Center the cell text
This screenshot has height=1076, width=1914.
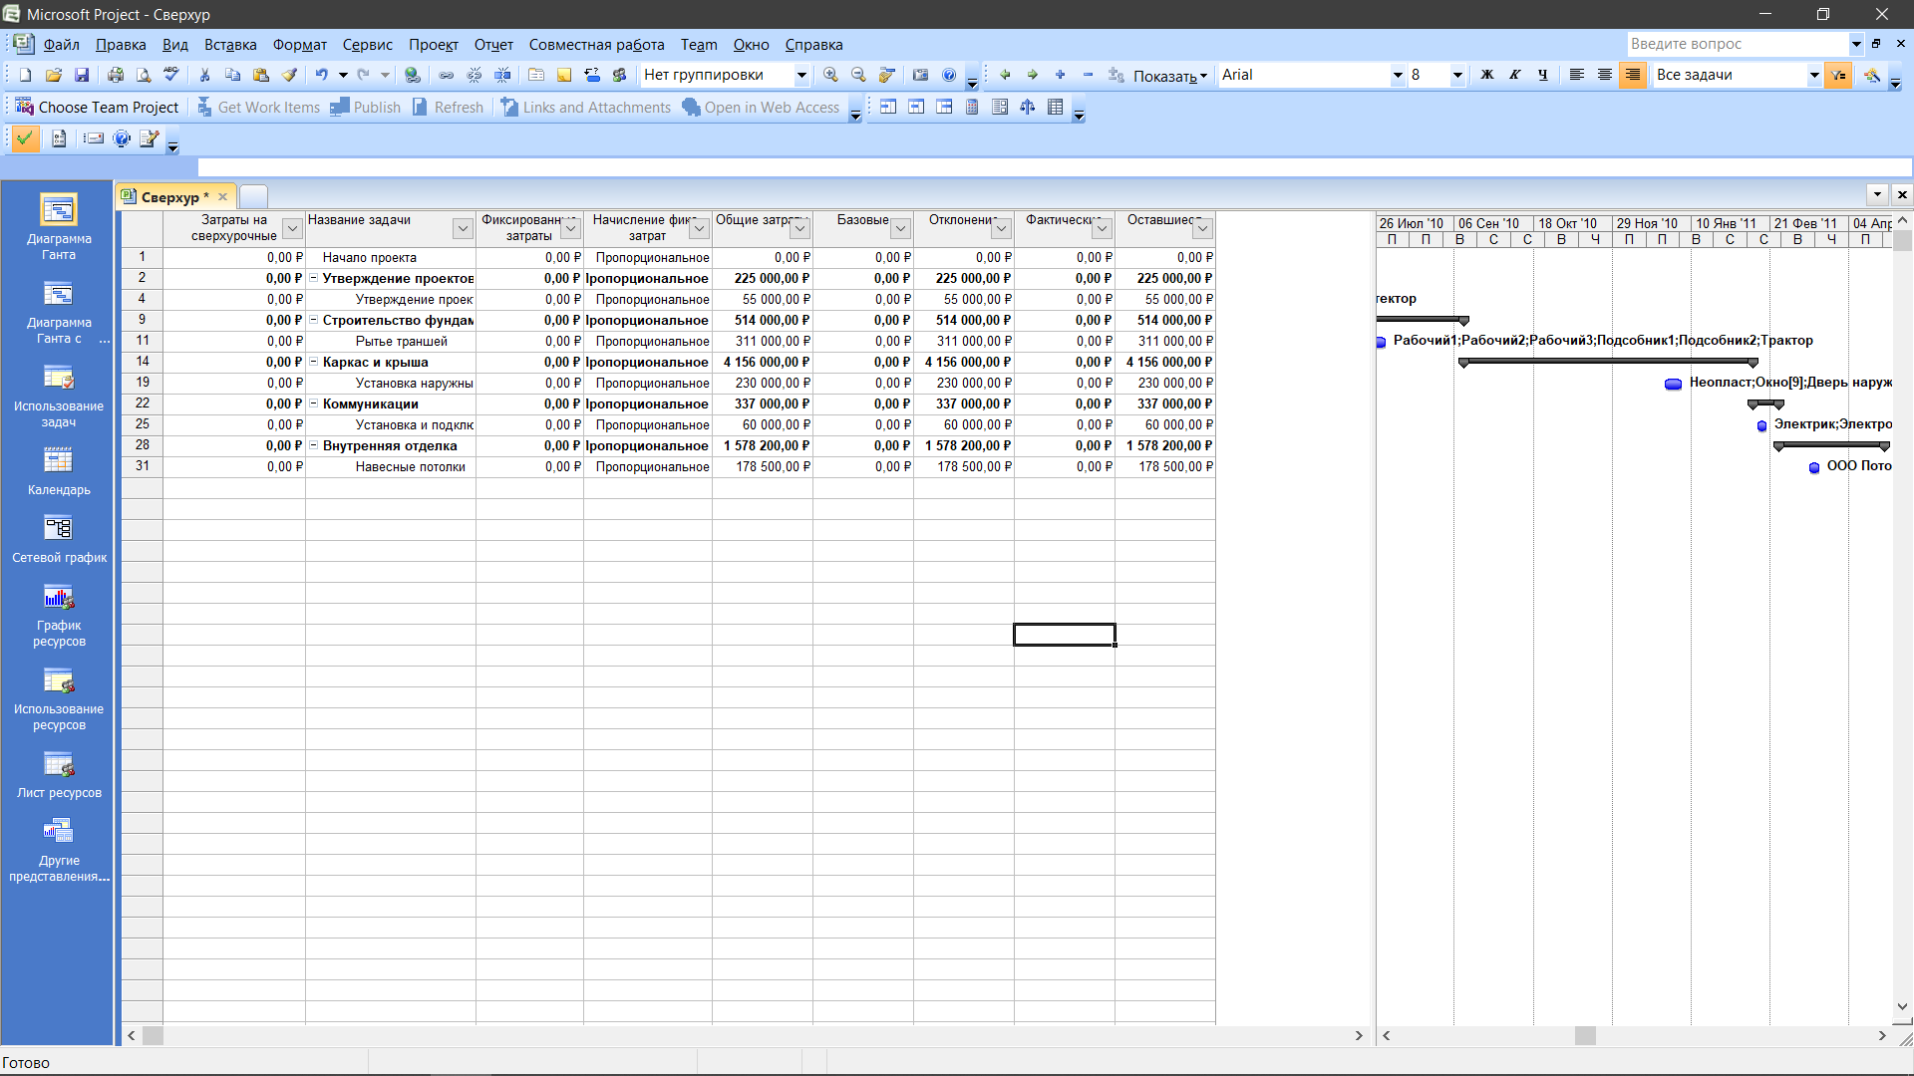pyautogui.click(x=1605, y=75)
